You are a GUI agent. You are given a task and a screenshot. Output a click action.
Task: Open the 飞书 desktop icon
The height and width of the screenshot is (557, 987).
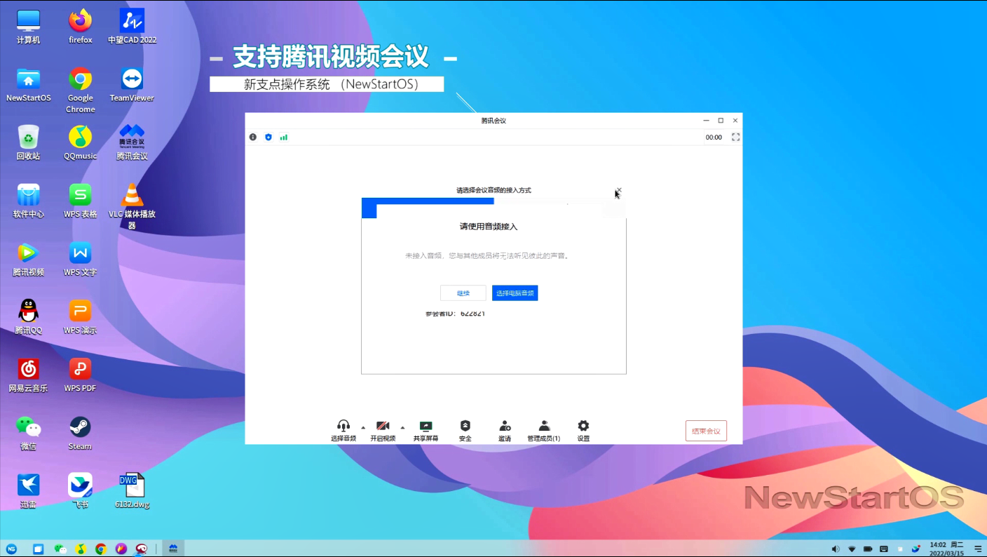[x=81, y=491]
